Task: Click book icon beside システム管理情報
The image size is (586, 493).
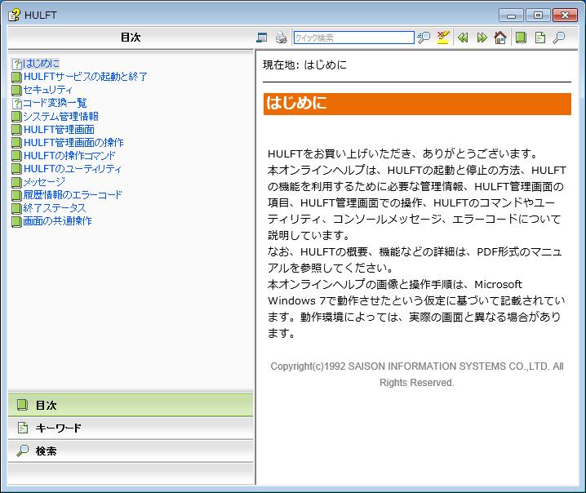Action: (x=16, y=117)
